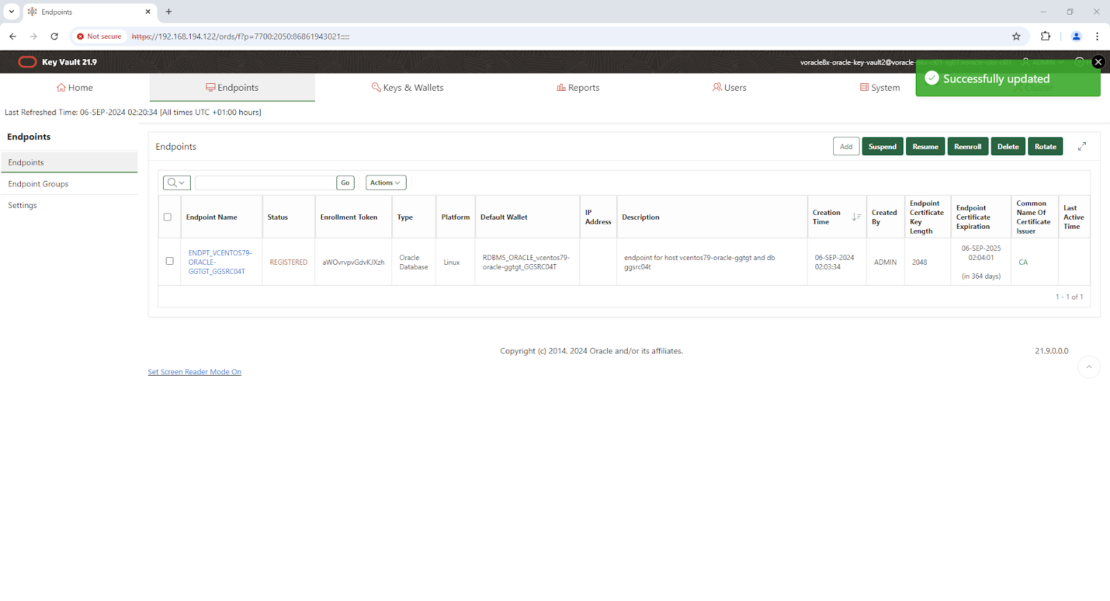
Task: Open the tab search dropdown arrow
Action: [x=12, y=12]
